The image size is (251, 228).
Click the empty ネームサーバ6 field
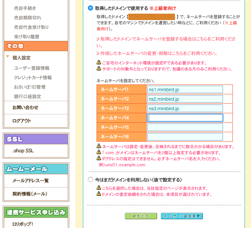[185, 137]
